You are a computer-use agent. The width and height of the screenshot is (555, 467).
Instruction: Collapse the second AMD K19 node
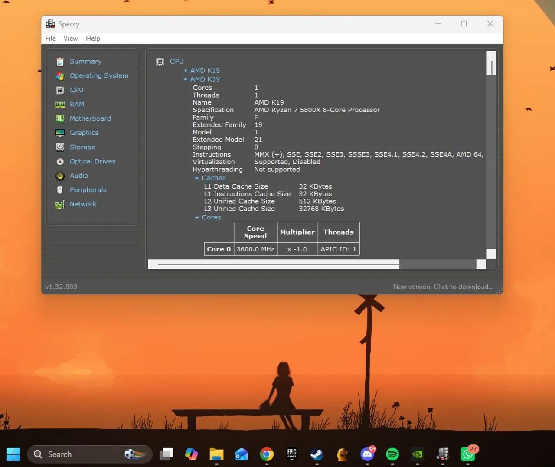click(186, 79)
